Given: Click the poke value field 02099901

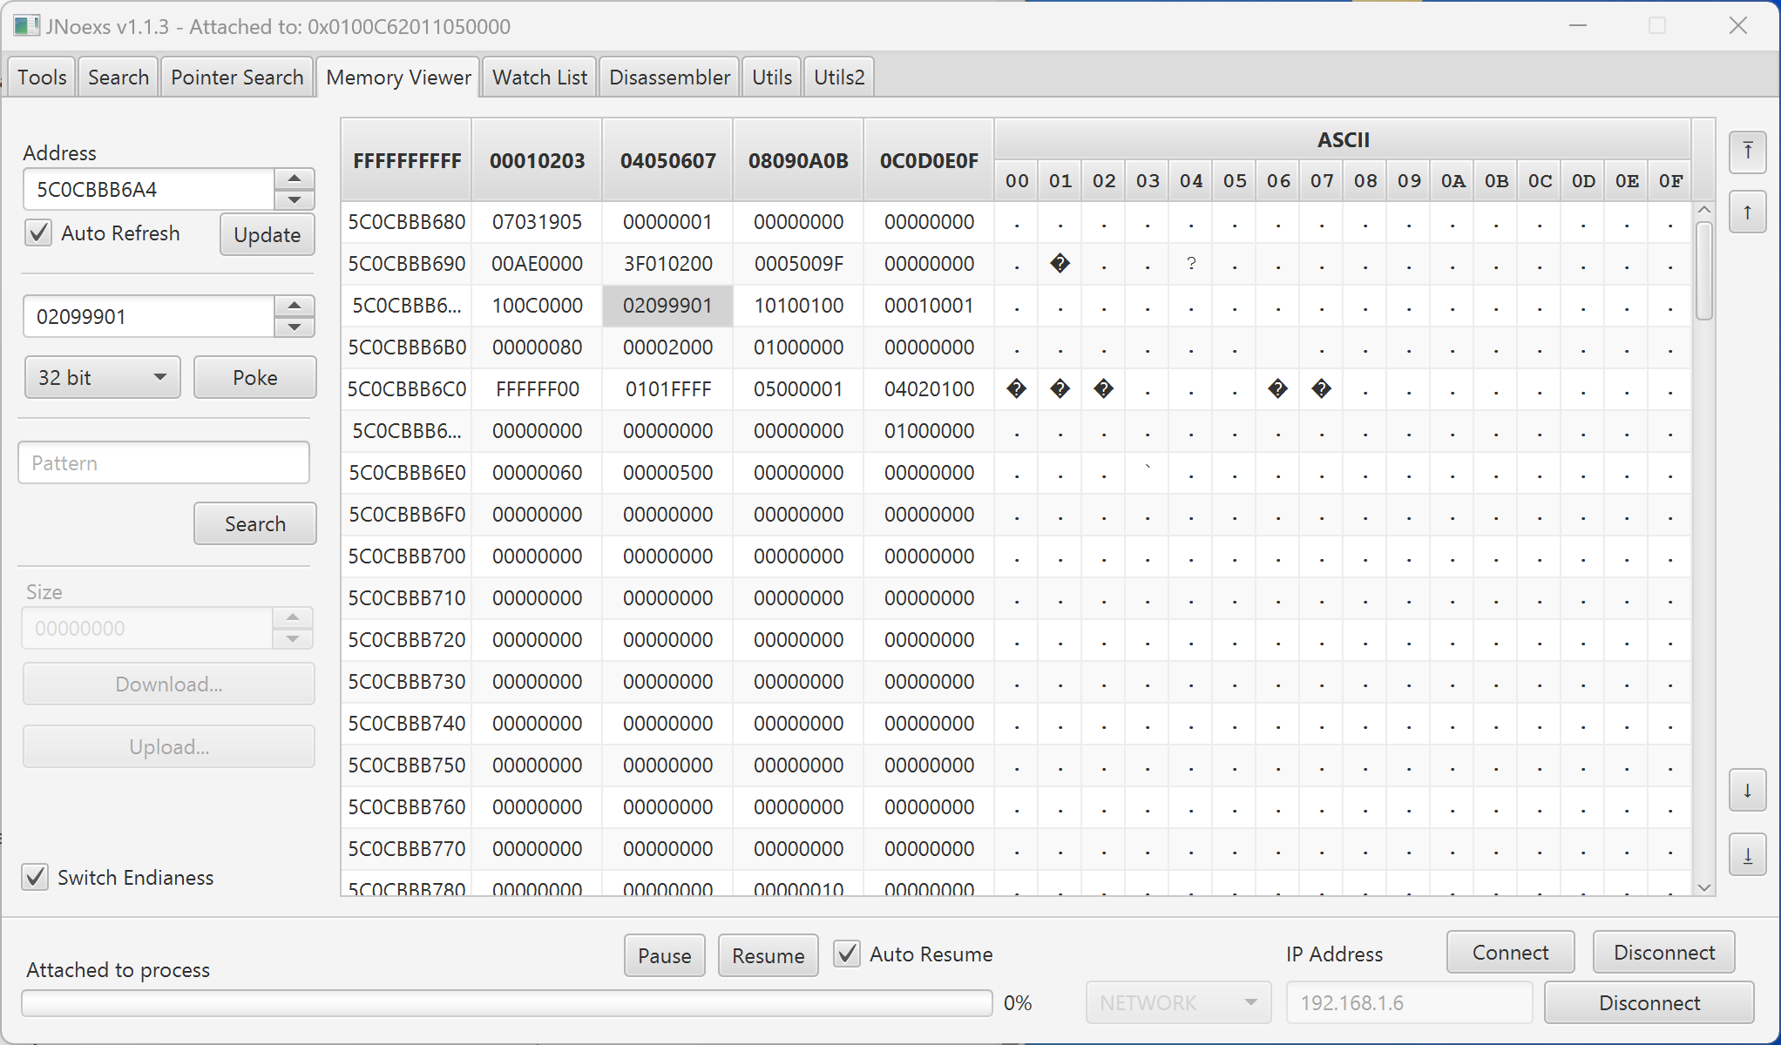Looking at the screenshot, I should [x=149, y=316].
